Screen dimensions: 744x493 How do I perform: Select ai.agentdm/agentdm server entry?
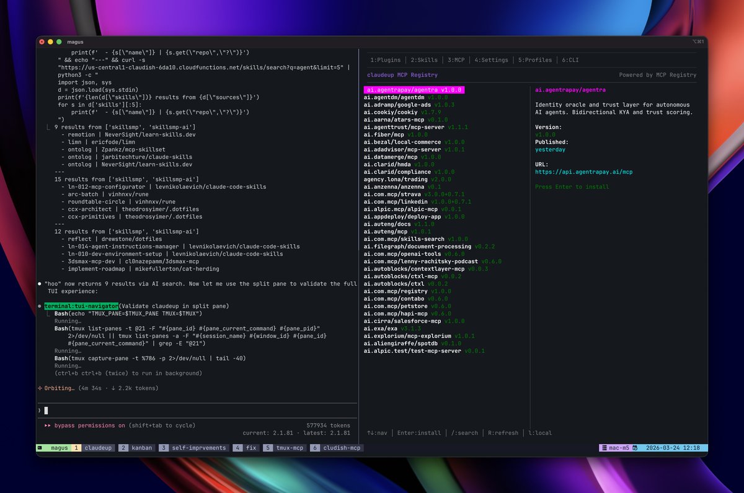(x=405, y=97)
